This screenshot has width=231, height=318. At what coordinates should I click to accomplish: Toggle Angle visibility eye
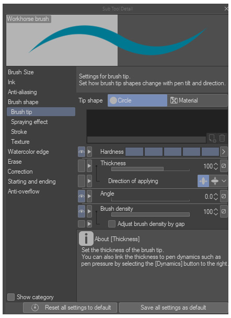(x=82, y=196)
